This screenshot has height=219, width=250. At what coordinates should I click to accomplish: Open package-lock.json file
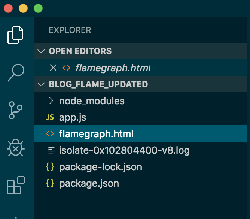point(140,167)
